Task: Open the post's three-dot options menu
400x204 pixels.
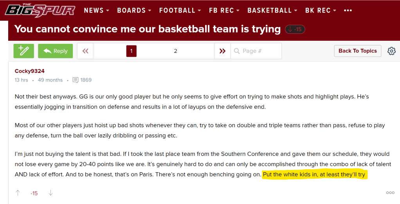Action: (x=390, y=193)
